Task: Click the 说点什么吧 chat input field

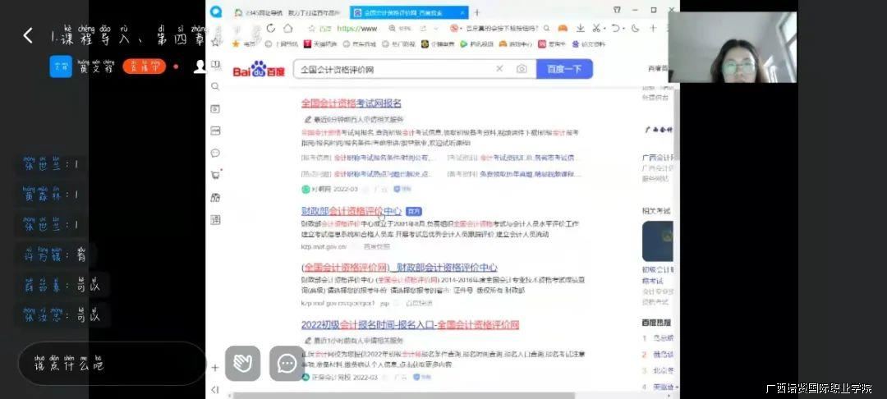Action: click(107, 364)
